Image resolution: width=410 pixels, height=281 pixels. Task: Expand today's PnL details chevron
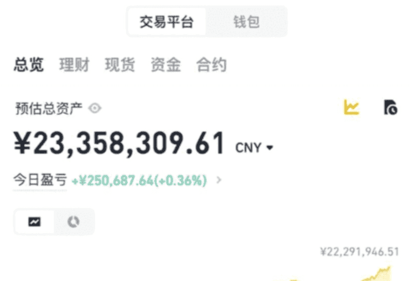click(219, 180)
